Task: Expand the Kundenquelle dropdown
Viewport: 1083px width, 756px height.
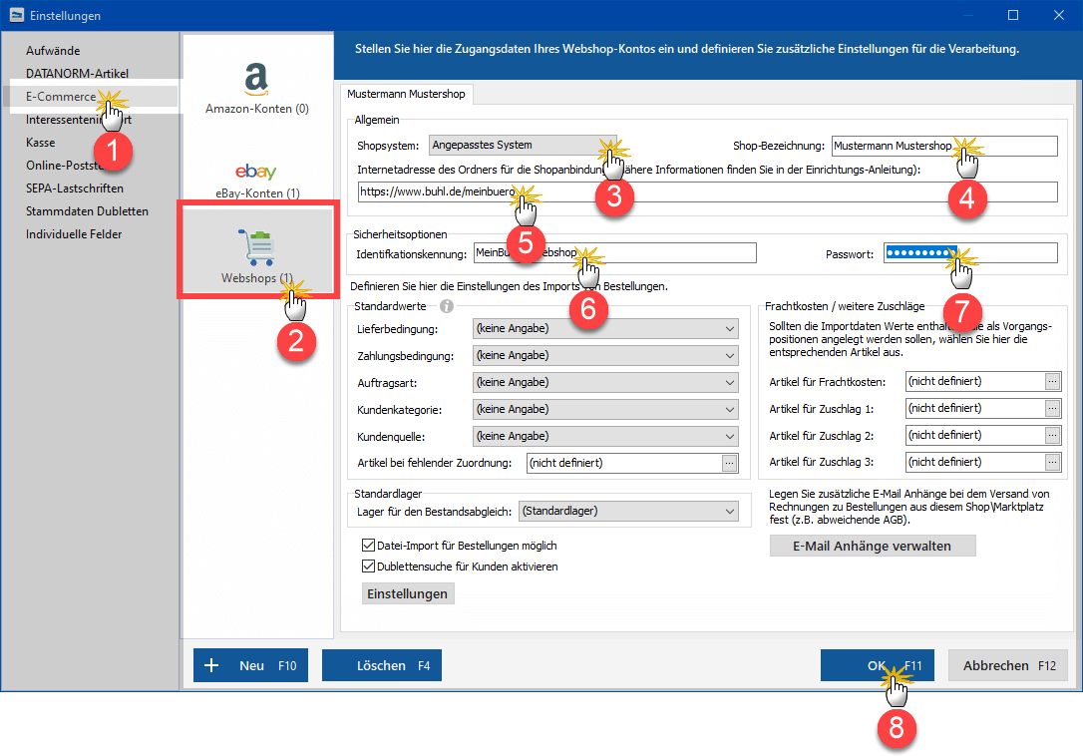Action: 729,437
